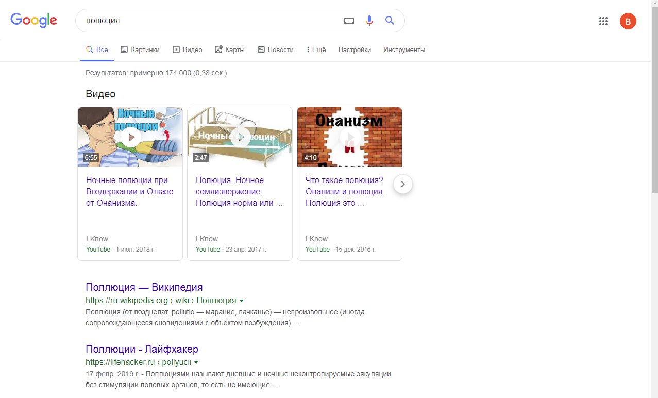Start voice search with microphone icon
This screenshot has height=398, width=658.
pyautogui.click(x=369, y=21)
